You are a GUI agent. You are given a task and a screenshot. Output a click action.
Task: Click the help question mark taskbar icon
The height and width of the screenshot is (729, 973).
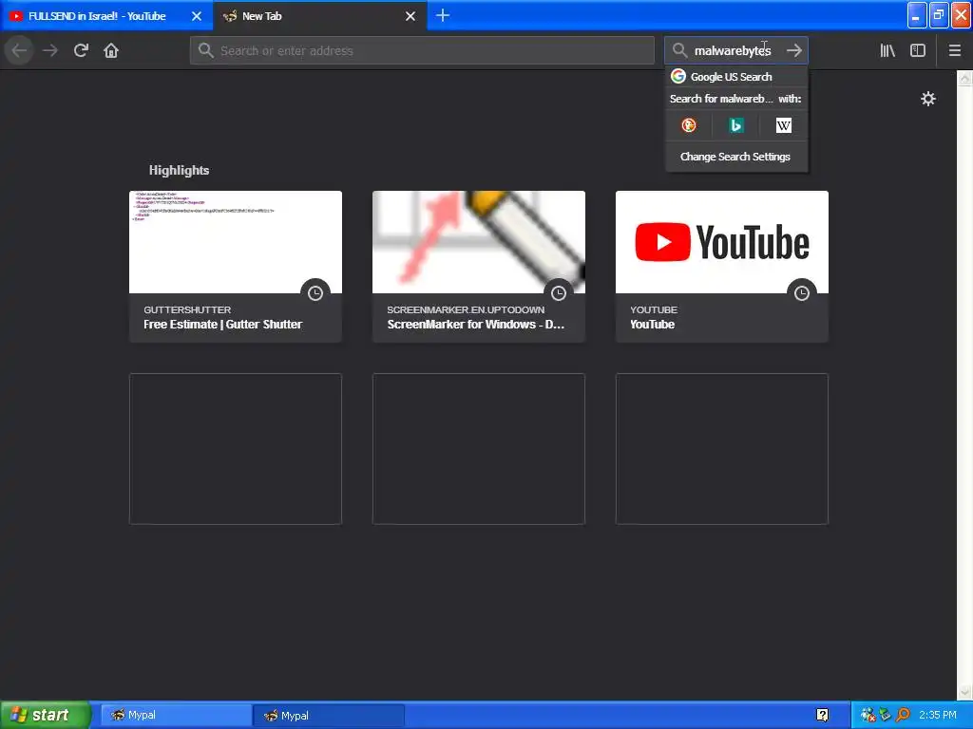coord(822,715)
